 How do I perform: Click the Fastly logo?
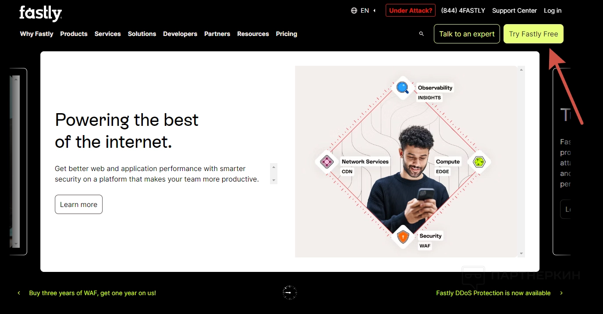(x=40, y=14)
